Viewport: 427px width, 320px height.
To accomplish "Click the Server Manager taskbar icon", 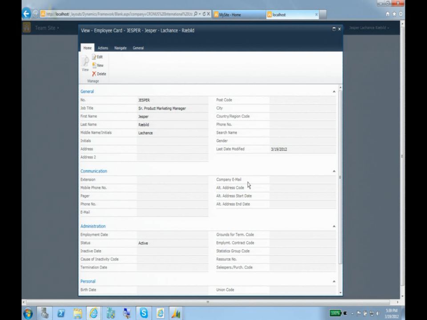I will [x=44, y=313].
